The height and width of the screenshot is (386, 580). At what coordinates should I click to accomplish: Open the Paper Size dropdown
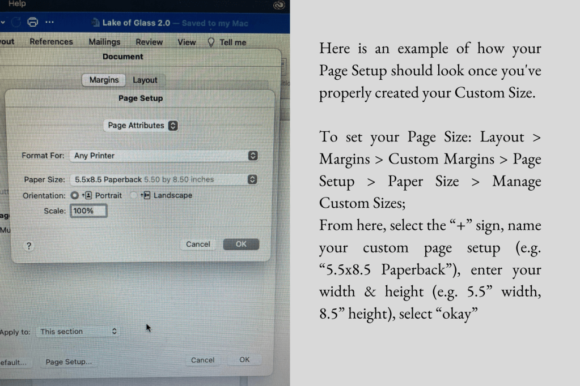point(163,179)
